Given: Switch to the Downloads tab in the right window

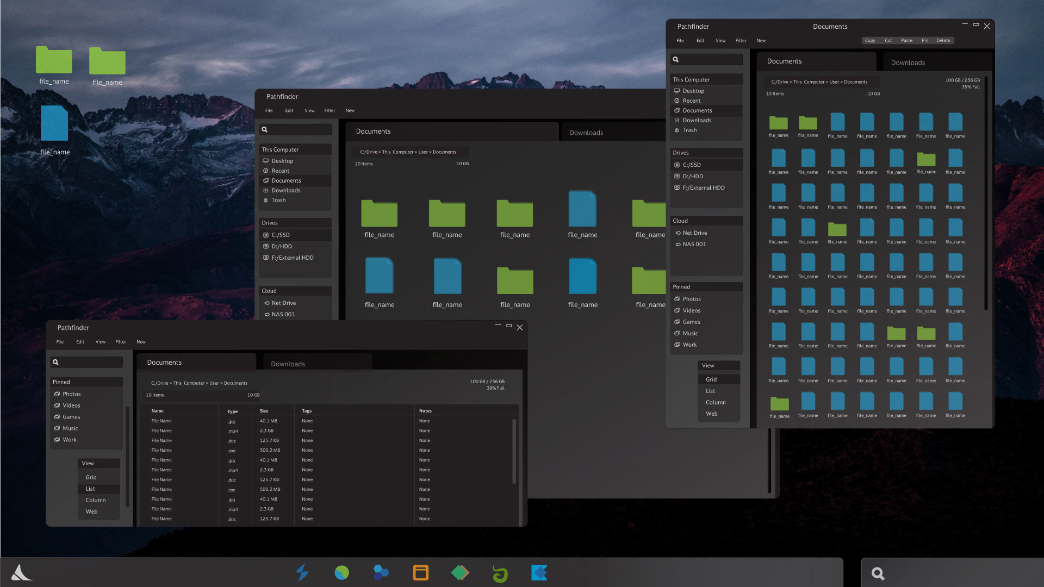Looking at the screenshot, I should coord(908,63).
